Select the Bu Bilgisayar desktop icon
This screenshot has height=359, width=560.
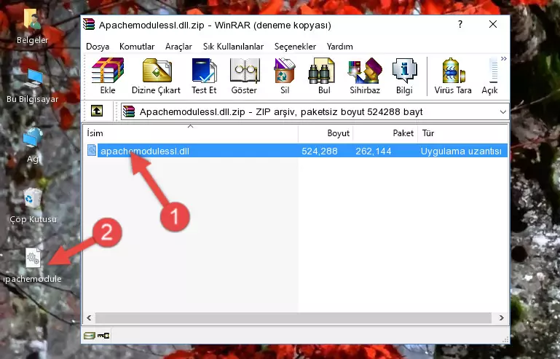pyautogui.click(x=33, y=87)
